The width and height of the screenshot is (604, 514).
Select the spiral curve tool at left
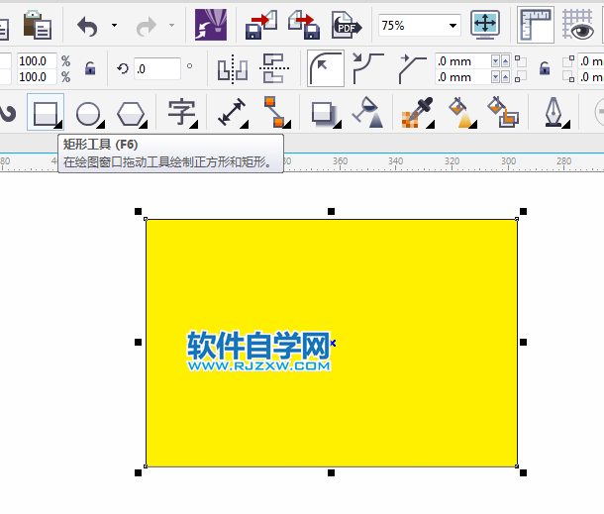pos(8,113)
